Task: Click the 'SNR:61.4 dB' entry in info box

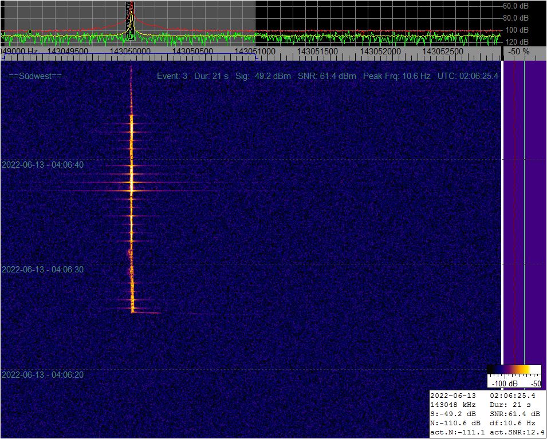Action: [515, 414]
